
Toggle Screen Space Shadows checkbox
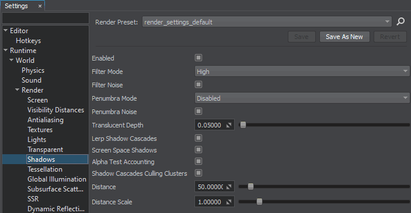click(x=198, y=150)
